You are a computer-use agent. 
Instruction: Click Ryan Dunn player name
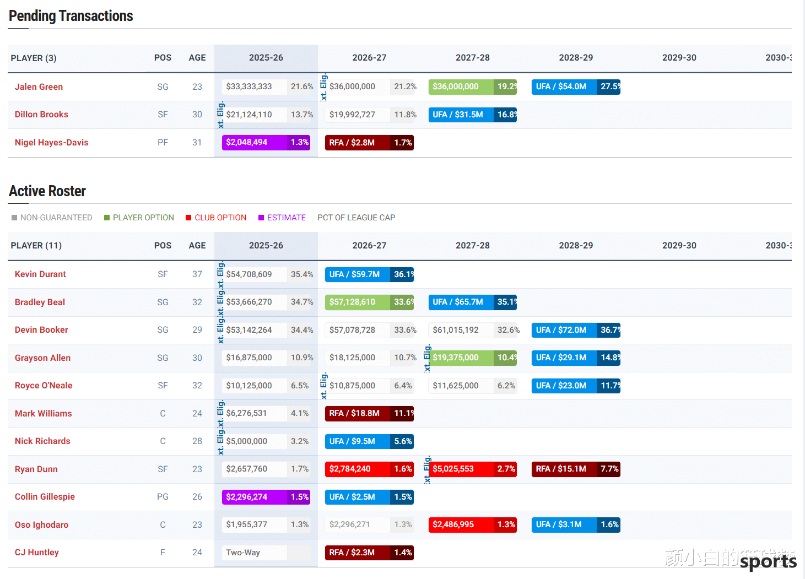(x=36, y=469)
